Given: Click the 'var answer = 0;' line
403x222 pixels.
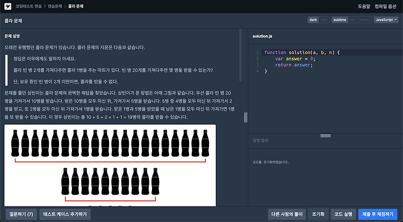Looking at the screenshot, I should [295, 58].
